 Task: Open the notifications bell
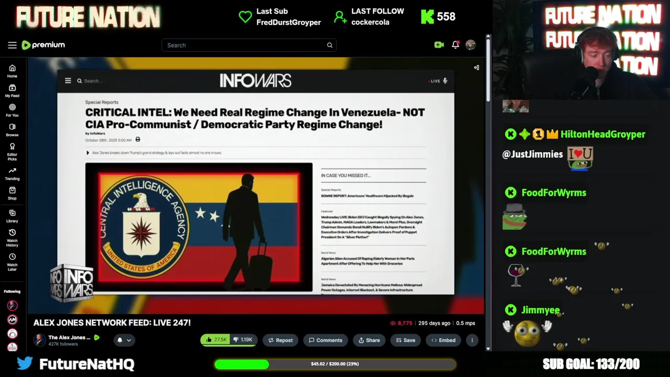(455, 45)
